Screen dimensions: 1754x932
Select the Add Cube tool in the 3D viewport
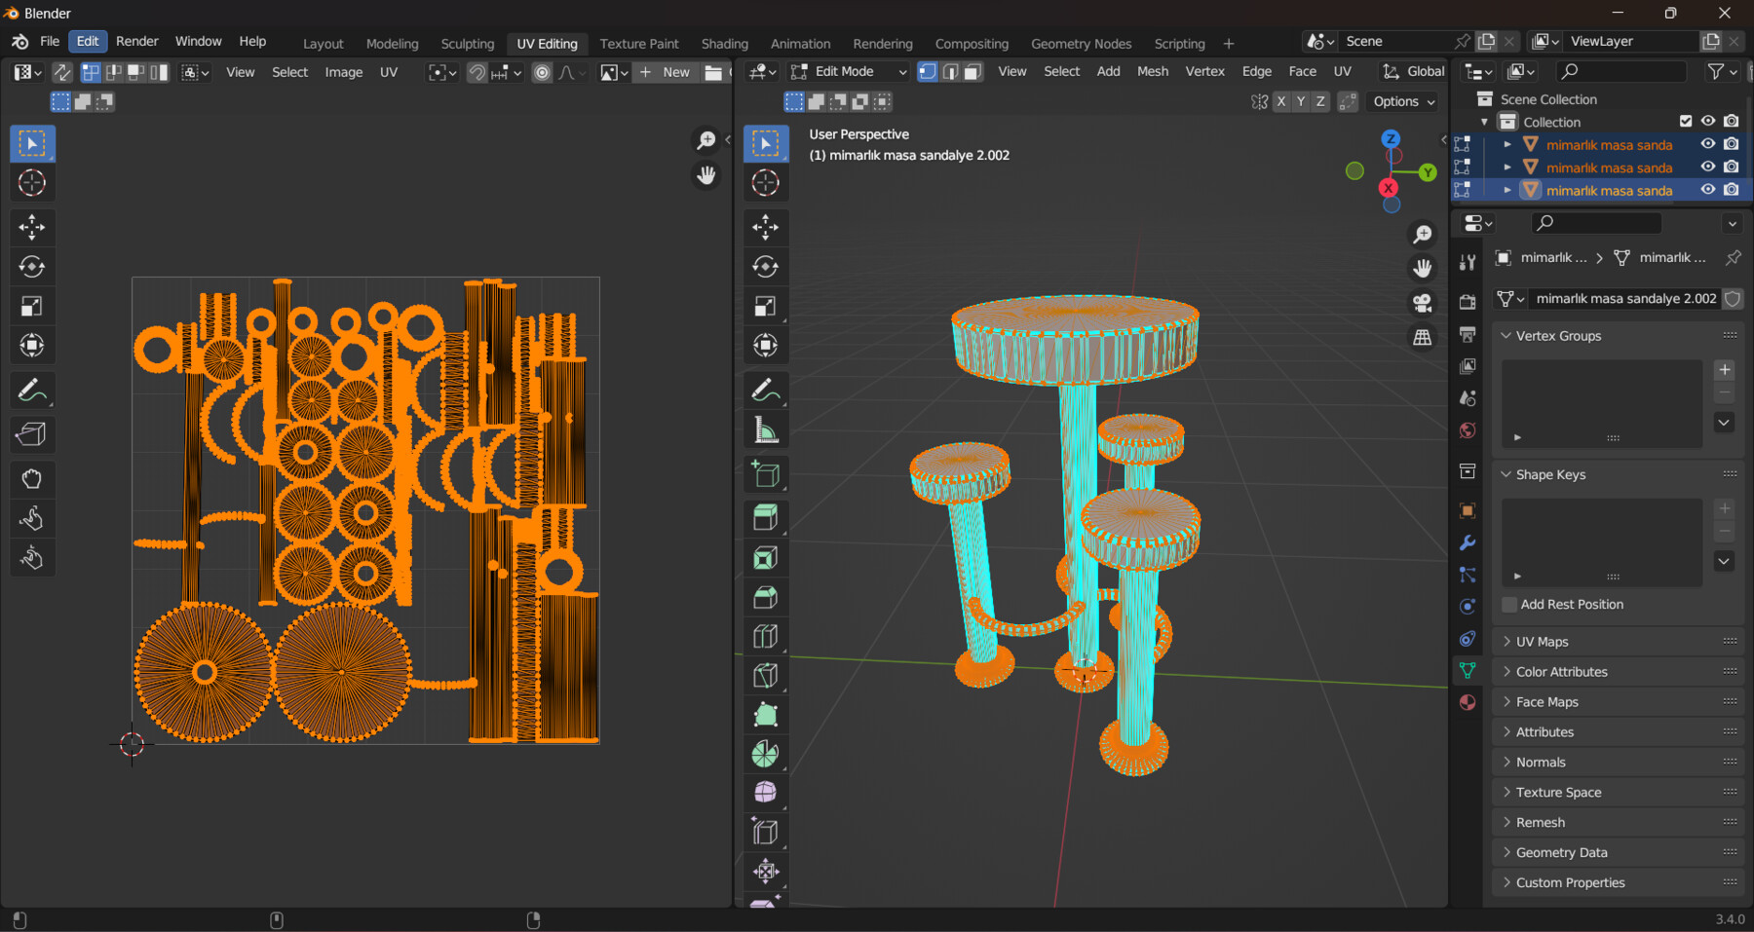766,474
